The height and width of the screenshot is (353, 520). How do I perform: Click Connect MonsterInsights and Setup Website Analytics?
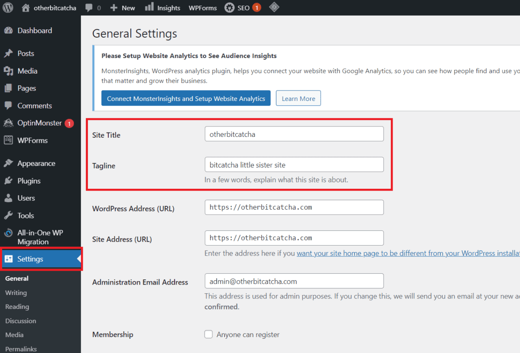(x=186, y=98)
